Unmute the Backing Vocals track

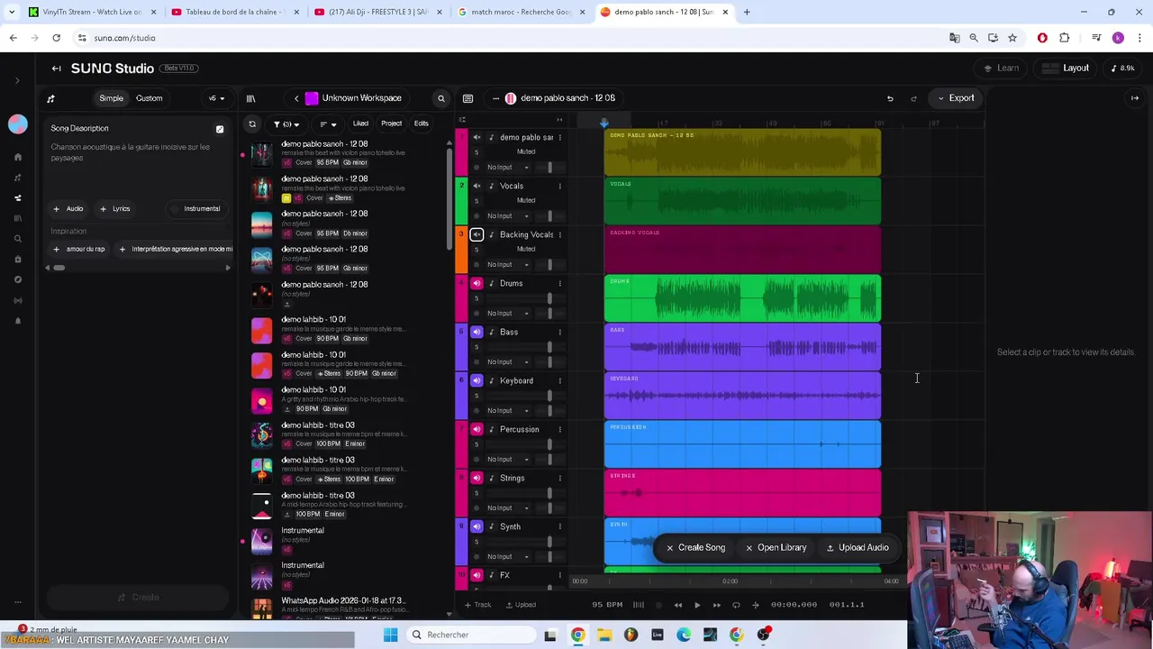pyautogui.click(x=477, y=234)
